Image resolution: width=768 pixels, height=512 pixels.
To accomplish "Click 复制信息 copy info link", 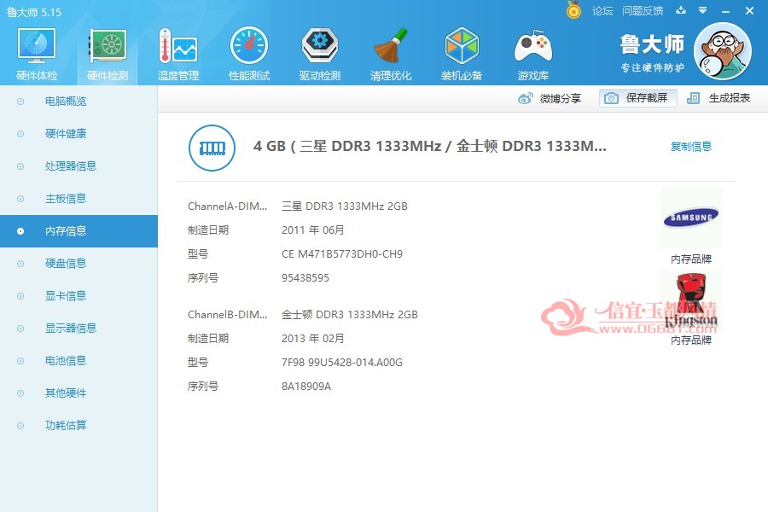I will (x=691, y=147).
